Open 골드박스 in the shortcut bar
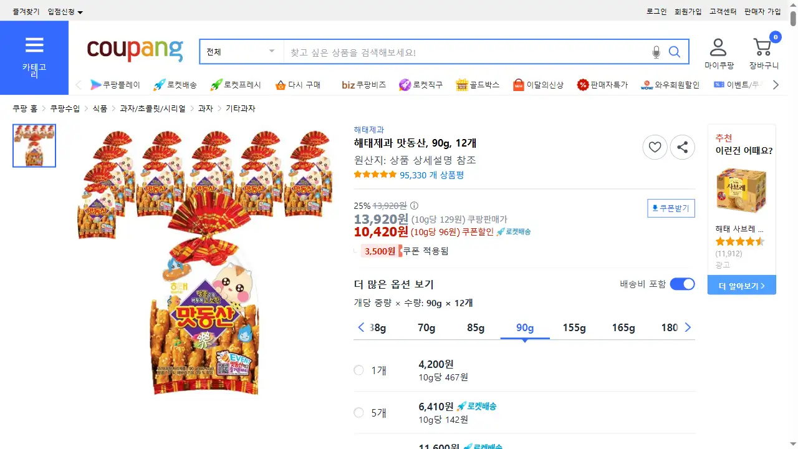798x449 pixels. pyautogui.click(x=478, y=85)
